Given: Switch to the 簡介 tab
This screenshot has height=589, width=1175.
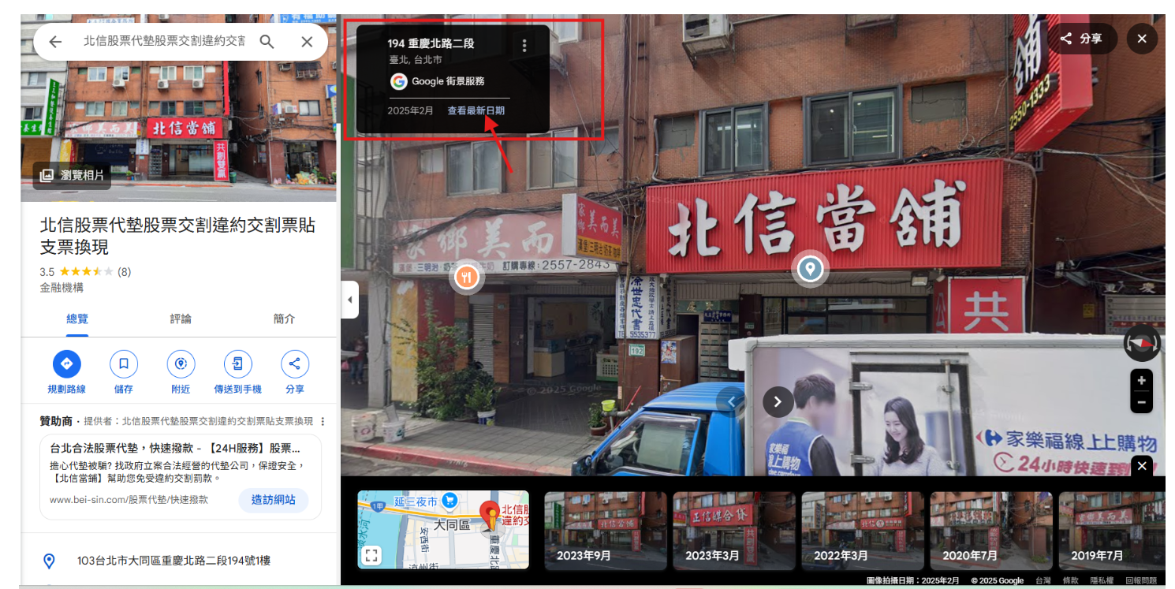Looking at the screenshot, I should (x=284, y=319).
